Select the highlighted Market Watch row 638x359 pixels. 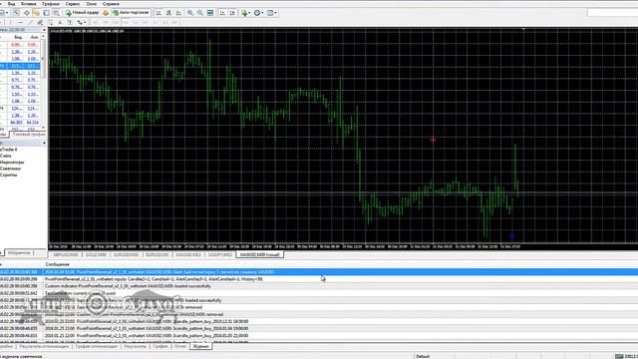coord(20,66)
